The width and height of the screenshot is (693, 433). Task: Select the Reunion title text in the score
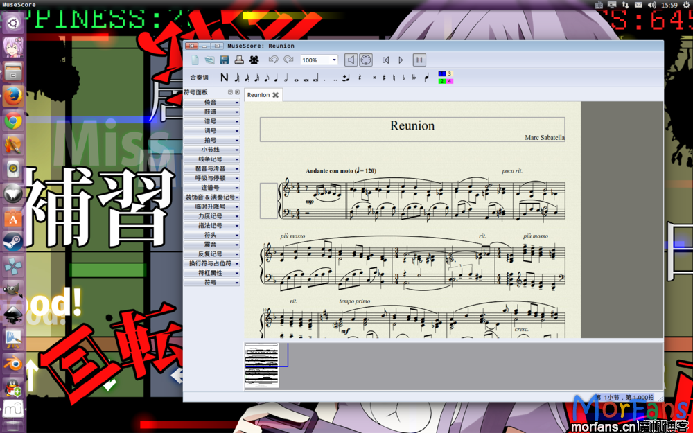[412, 125]
